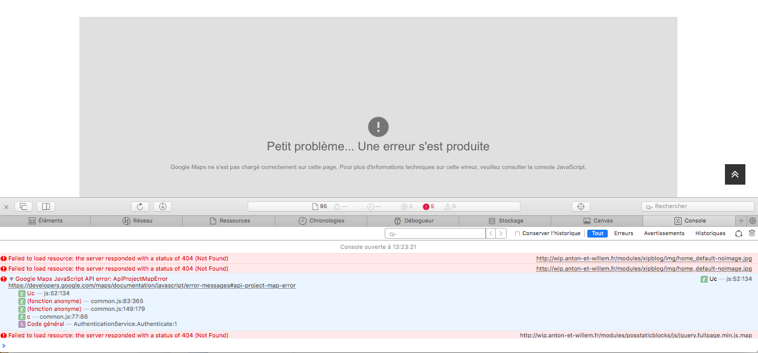Click the Code général script icon
The height and width of the screenshot is (353, 758).
pyautogui.click(x=22, y=324)
